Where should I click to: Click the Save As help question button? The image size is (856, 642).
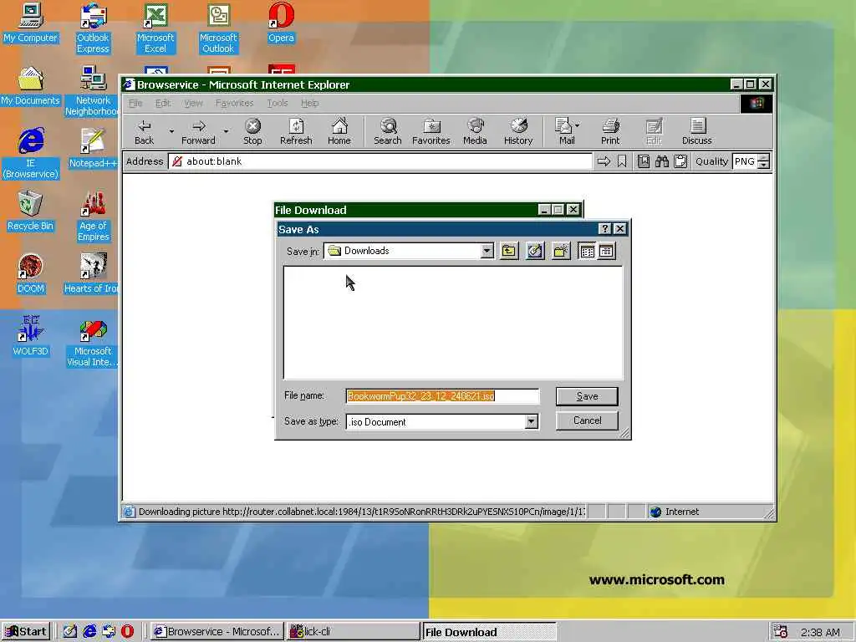click(x=604, y=229)
